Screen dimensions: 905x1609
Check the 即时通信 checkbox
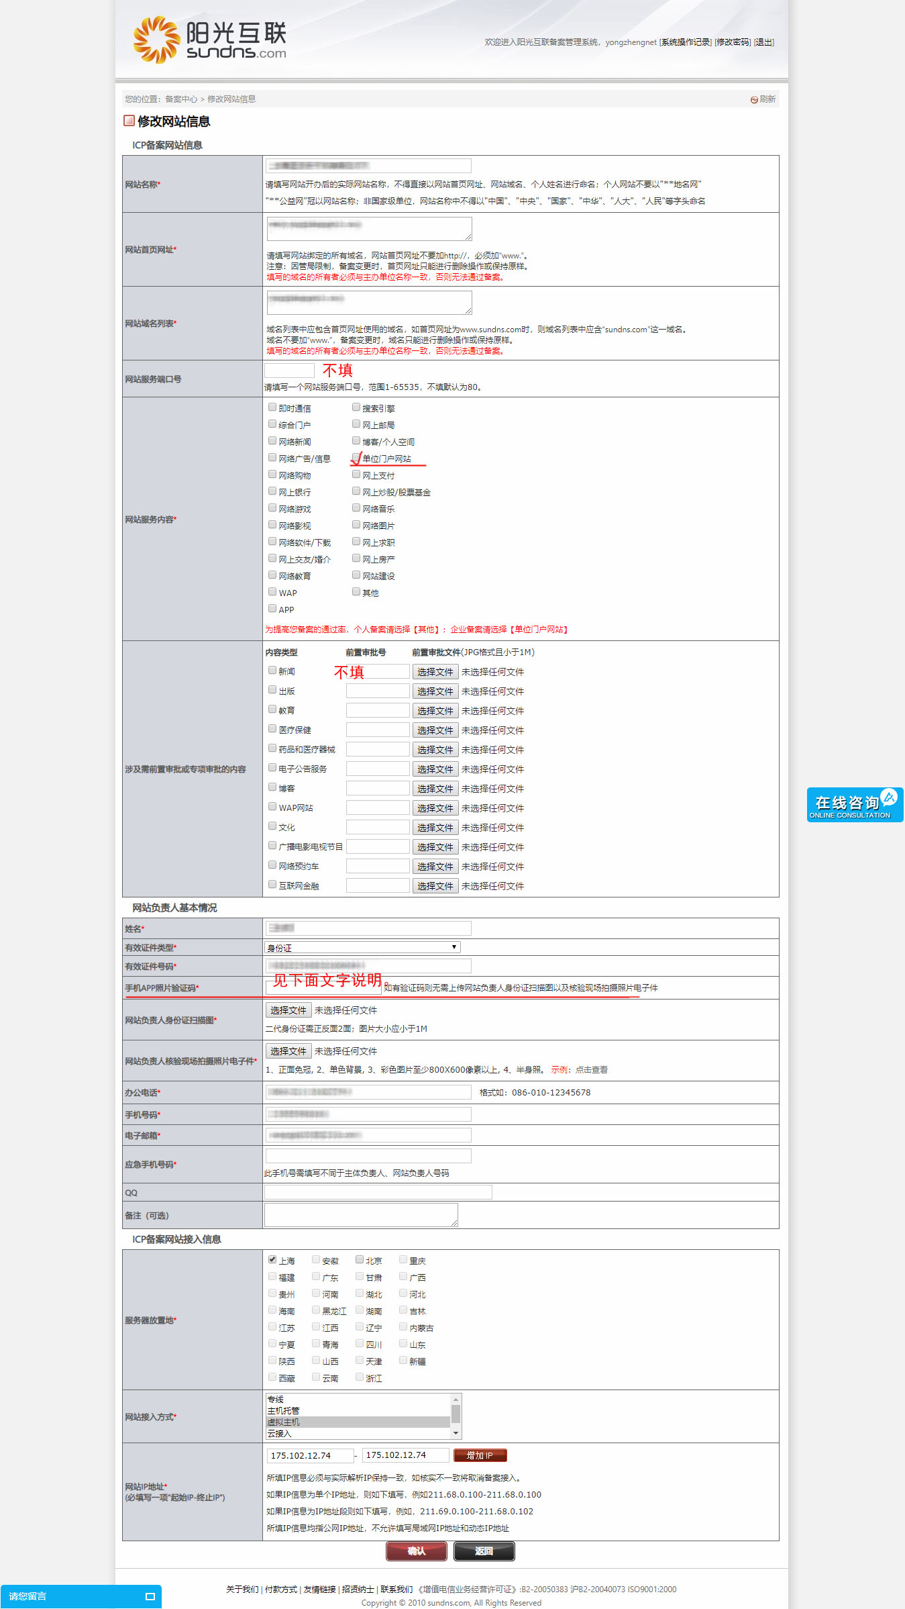click(x=272, y=407)
